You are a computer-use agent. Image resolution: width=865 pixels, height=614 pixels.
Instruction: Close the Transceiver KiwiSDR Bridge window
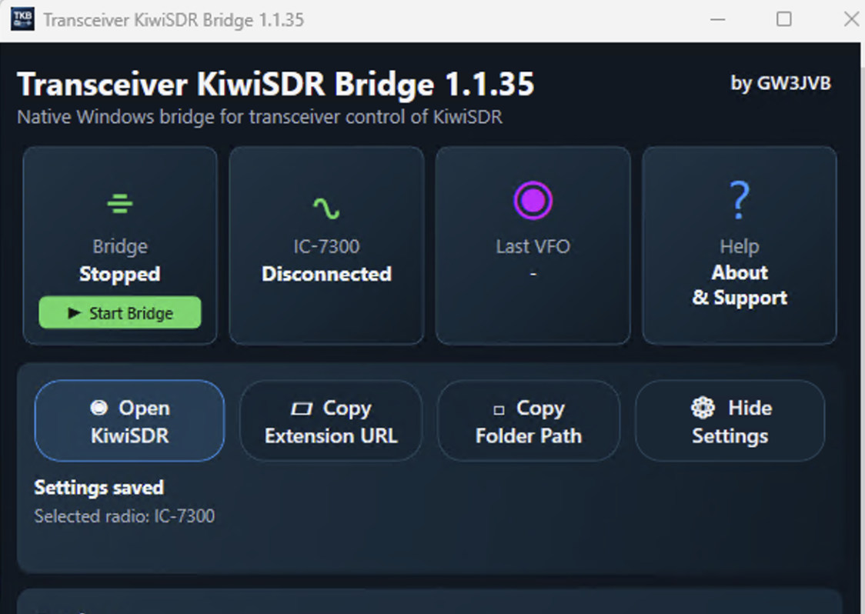[x=851, y=19]
